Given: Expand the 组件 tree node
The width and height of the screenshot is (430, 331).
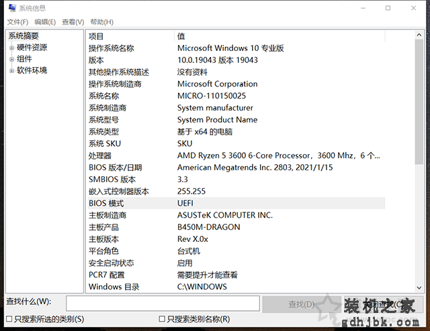Looking at the screenshot, I should click(x=11, y=59).
